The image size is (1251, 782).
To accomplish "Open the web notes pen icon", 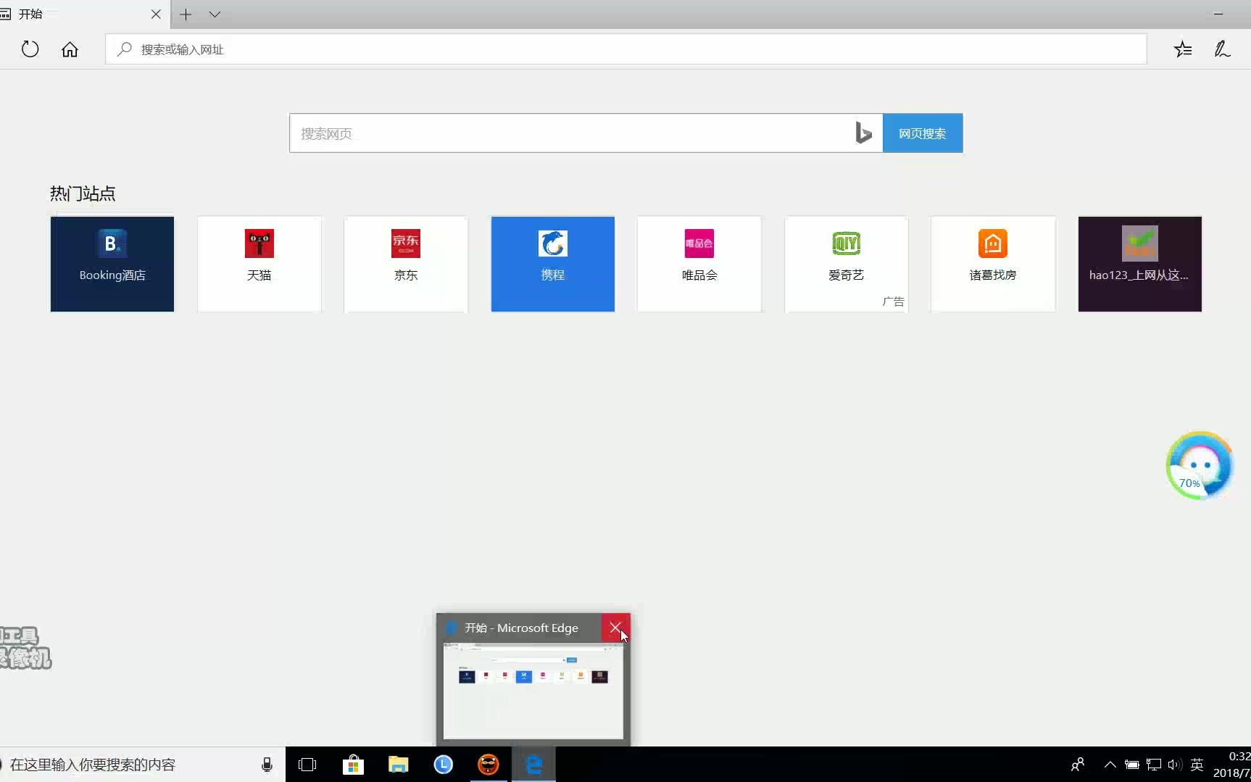I will [1222, 49].
